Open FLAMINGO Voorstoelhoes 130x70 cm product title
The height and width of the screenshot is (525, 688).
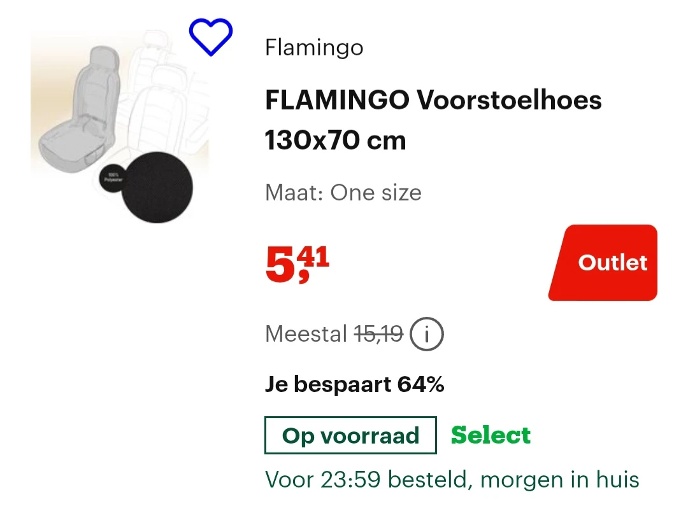(x=433, y=120)
